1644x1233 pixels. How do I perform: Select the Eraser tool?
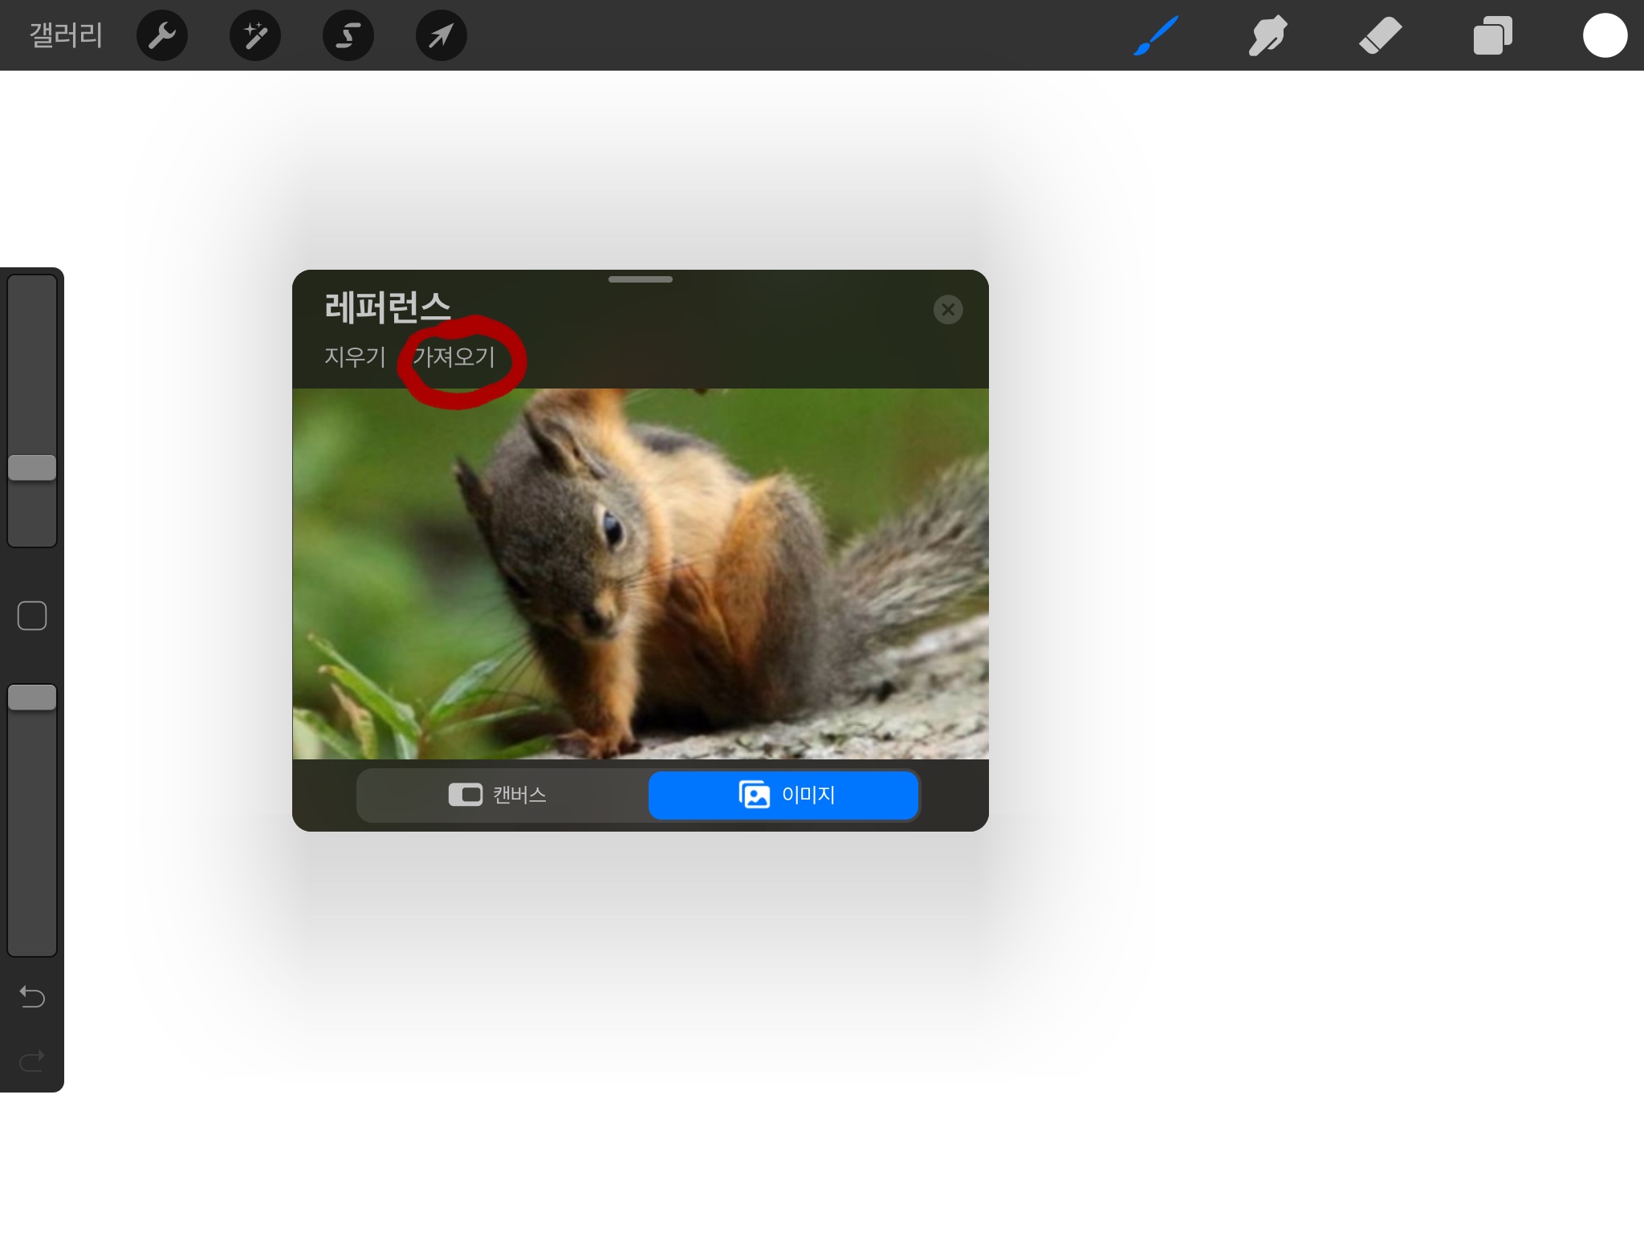[x=1381, y=35]
